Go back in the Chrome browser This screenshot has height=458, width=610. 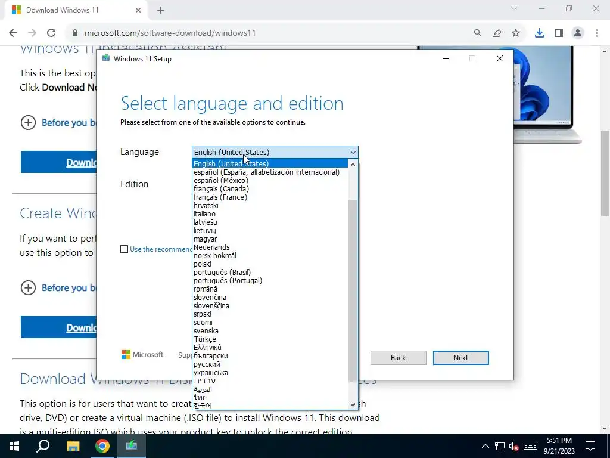pos(13,33)
